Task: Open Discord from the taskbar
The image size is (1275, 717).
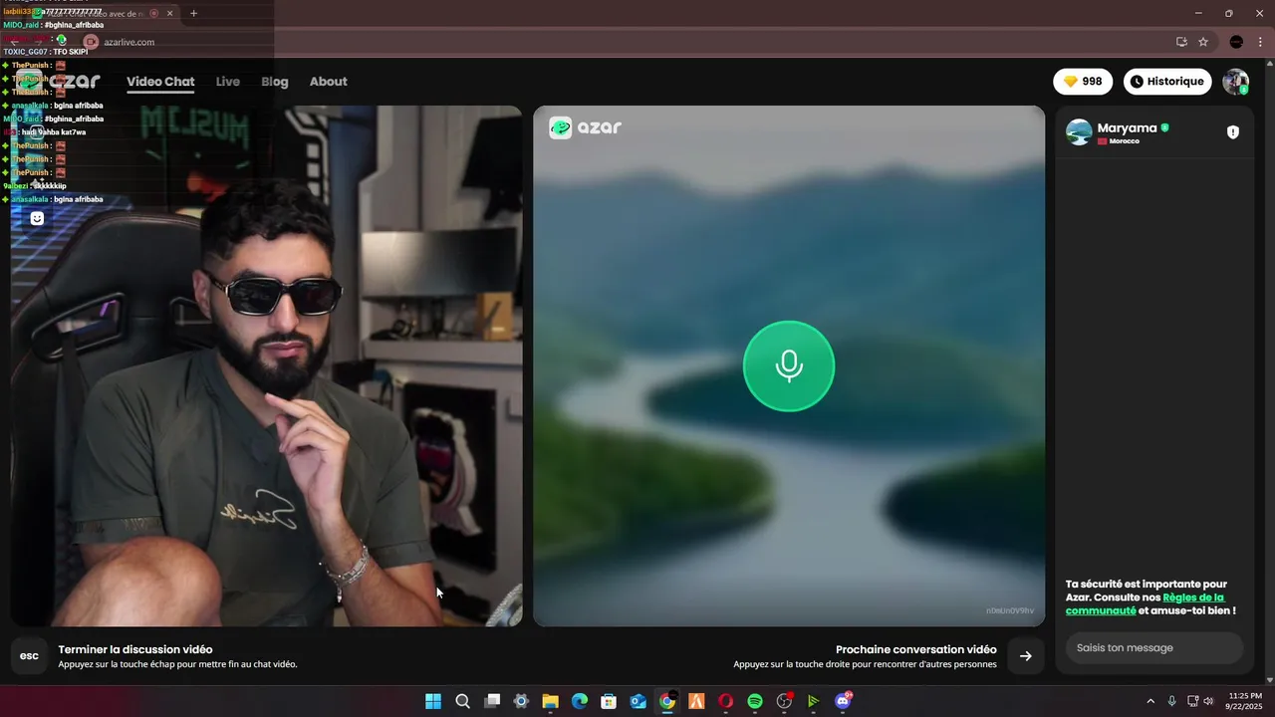Action: click(x=844, y=701)
